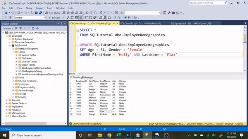Toggle auto-hide pin on Object Explorer

pos(62,24)
